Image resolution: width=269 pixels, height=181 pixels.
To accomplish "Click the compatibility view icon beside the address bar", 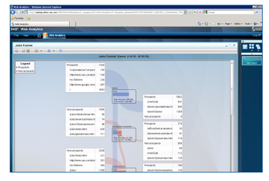I will pyautogui.click(x=190, y=12).
